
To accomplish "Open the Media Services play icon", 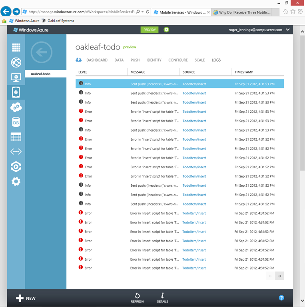I will pos(16,167).
